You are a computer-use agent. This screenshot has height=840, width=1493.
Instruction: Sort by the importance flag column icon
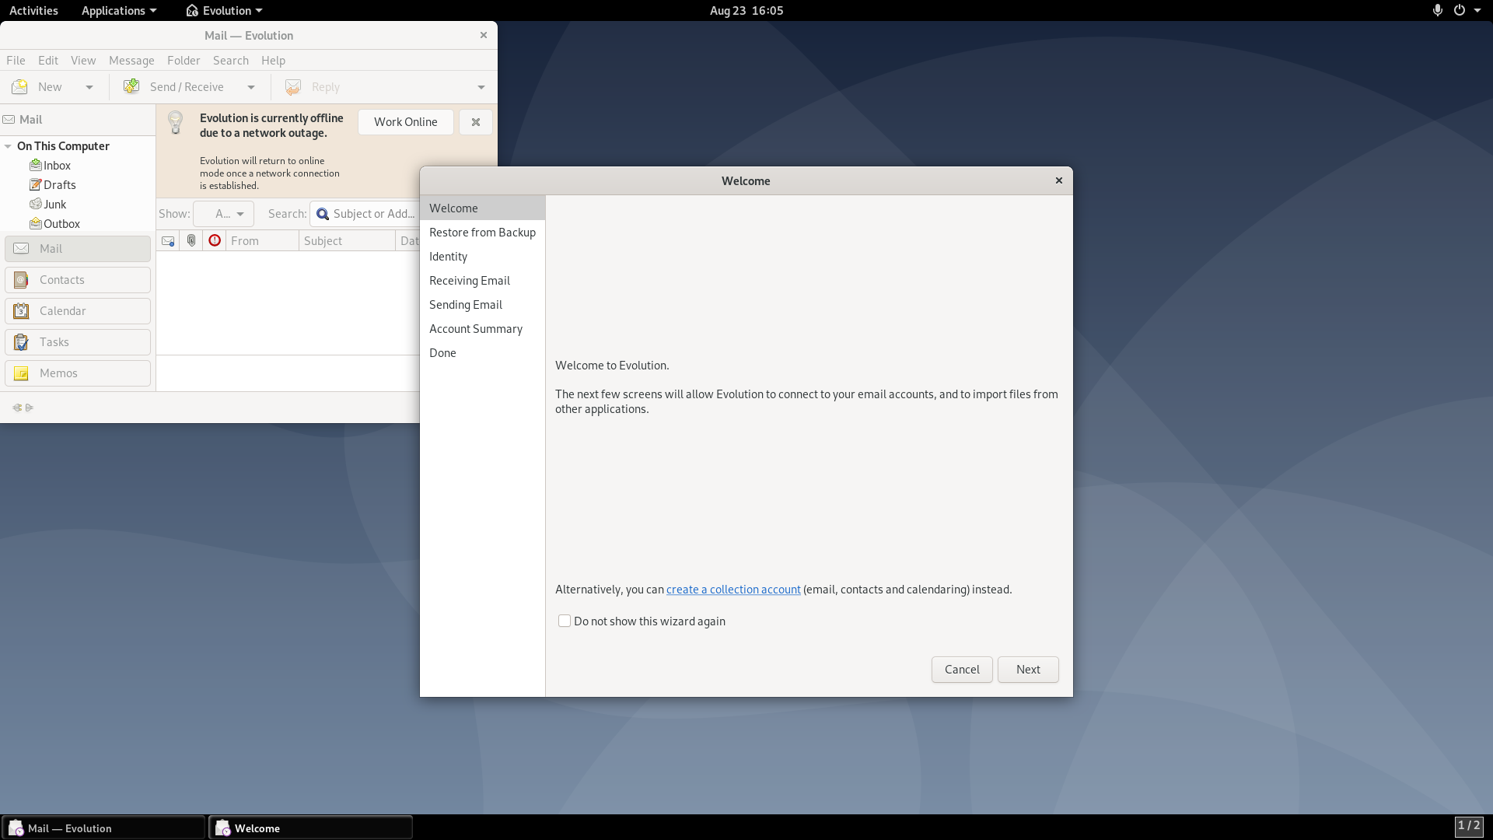(x=215, y=241)
